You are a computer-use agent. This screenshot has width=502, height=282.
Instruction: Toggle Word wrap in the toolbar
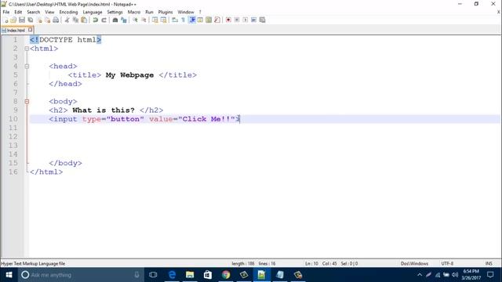pos(175,20)
